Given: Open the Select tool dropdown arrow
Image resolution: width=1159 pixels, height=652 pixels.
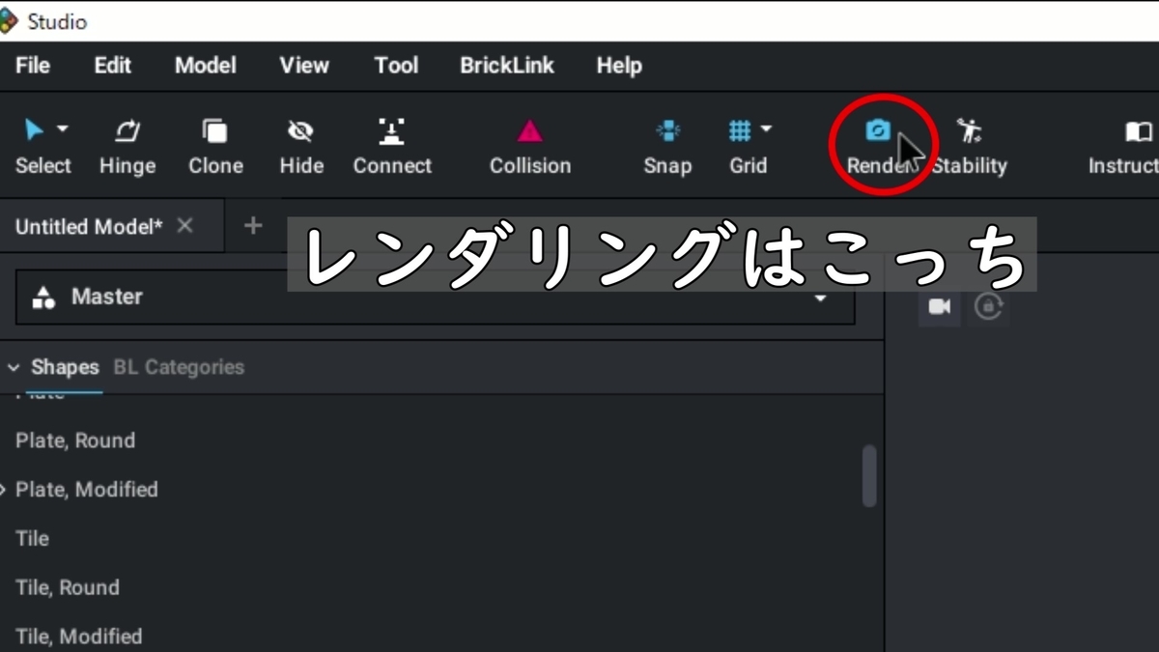Looking at the screenshot, I should pos(63,128).
